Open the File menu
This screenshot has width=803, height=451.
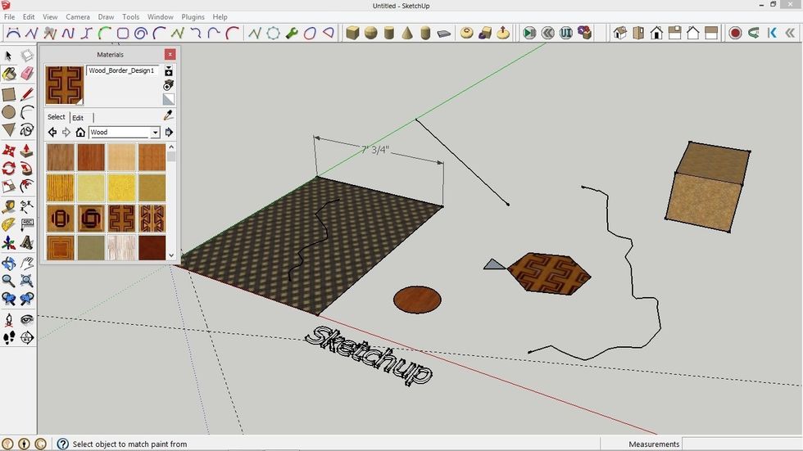(9, 17)
